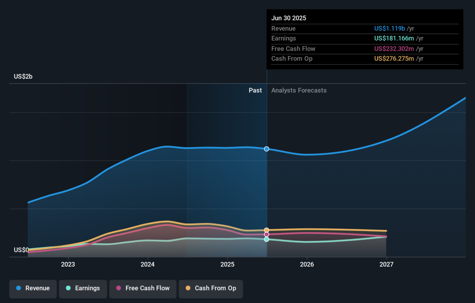
Task: Select the Free Cash Flow data point marker
Action: pos(266,234)
